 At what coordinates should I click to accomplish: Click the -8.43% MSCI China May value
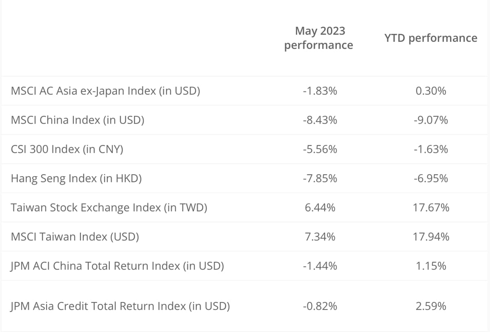tap(319, 120)
